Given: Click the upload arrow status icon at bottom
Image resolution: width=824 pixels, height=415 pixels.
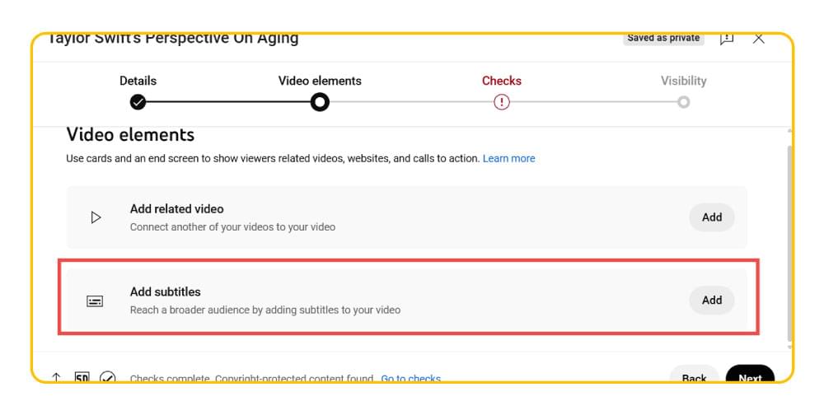Looking at the screenshot, I should tap(56, 377).
